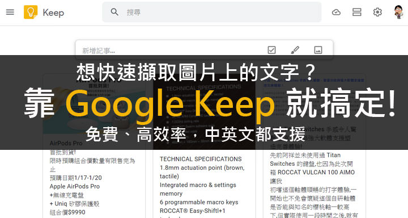This screenshot has width=408, height=218.
Task: Click the +無線充電盤 line
Action: (67, 195)
